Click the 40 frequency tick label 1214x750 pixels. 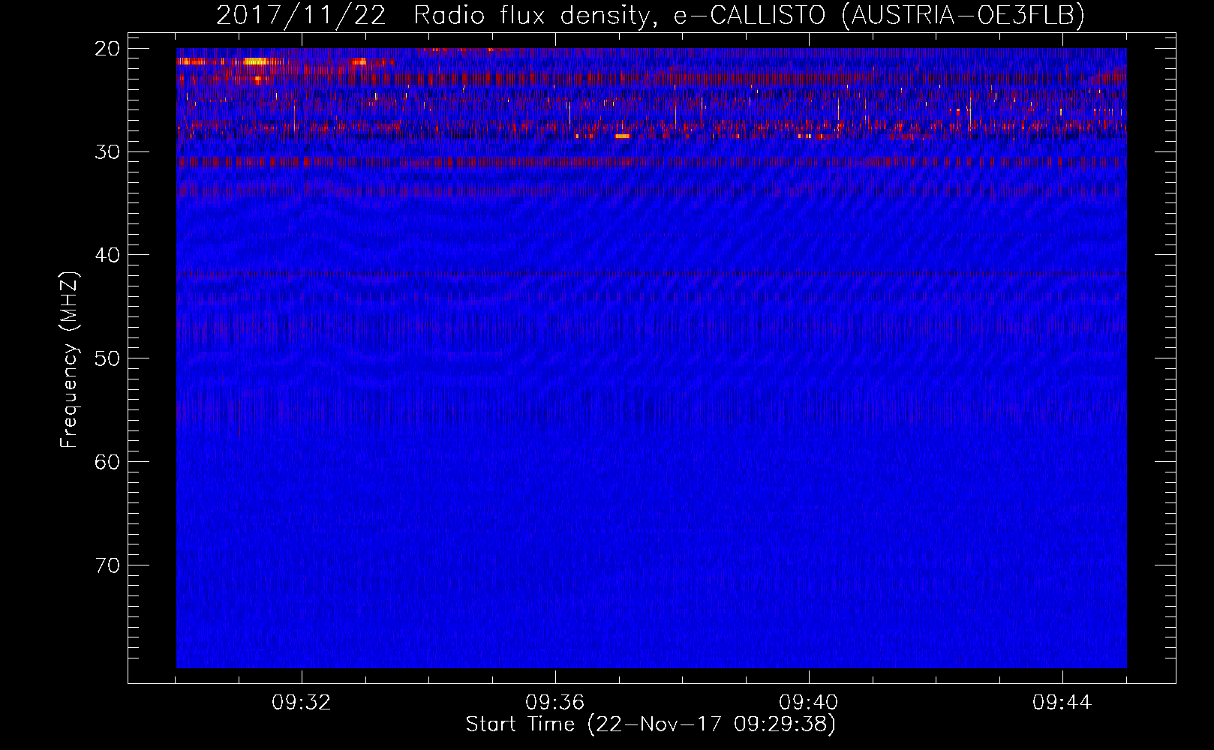pyautogui.click(x=107, y=255)
